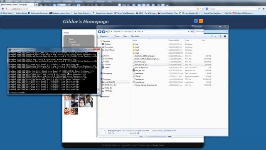Viewport: 266px width, 150px height.
Task: Select the Out folder icon
Action: pyautogui.click(x=133, y=44)
